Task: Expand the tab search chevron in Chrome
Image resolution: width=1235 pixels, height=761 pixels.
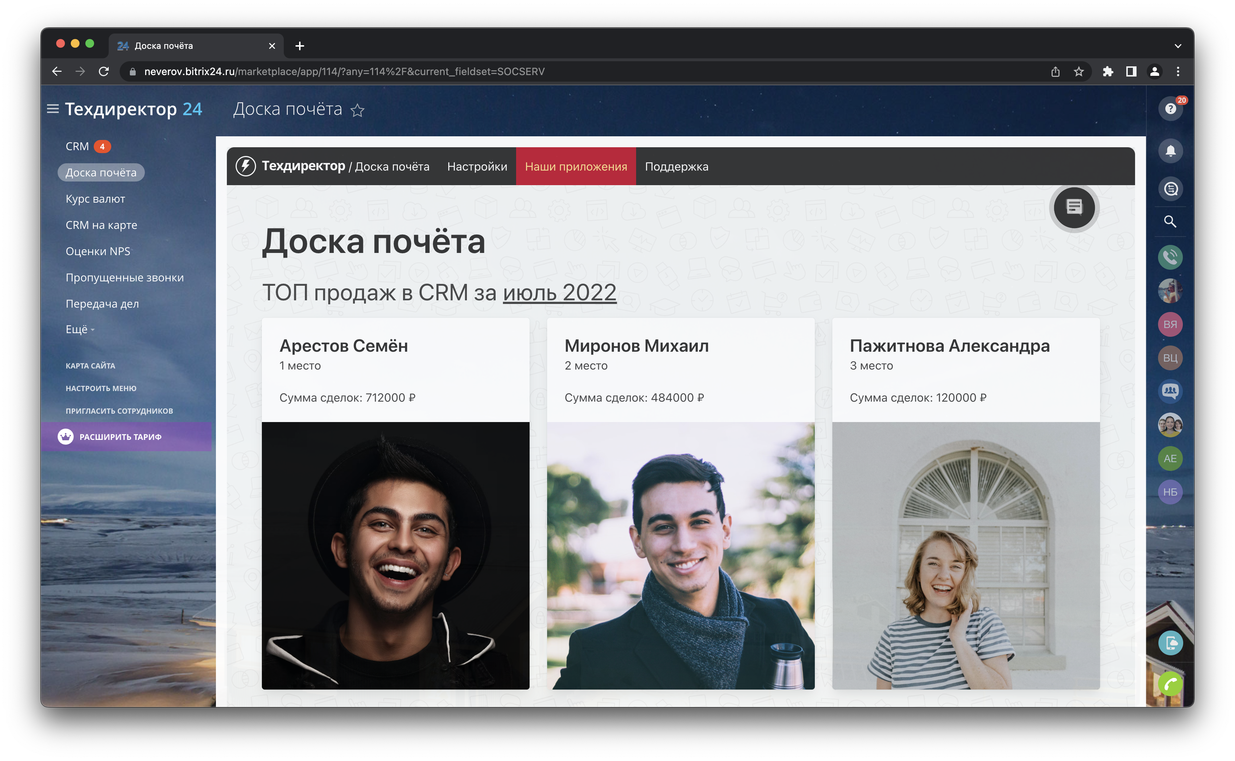Action: click(1178, 46)
